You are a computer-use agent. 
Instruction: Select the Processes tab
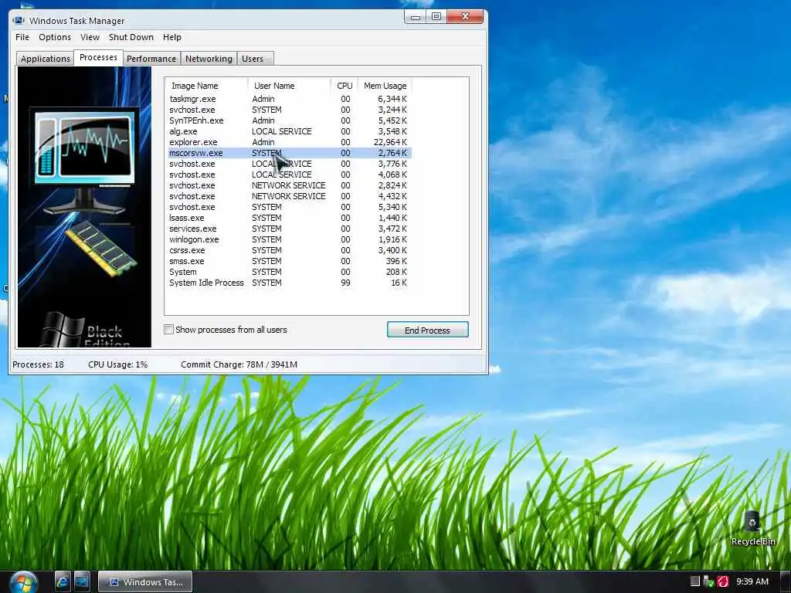coord(98,57)
